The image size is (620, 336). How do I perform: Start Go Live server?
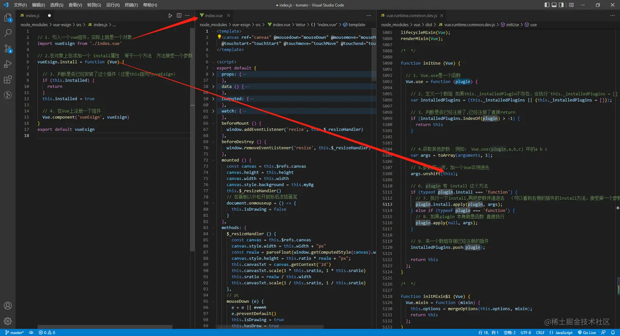(x=587, y=333)
